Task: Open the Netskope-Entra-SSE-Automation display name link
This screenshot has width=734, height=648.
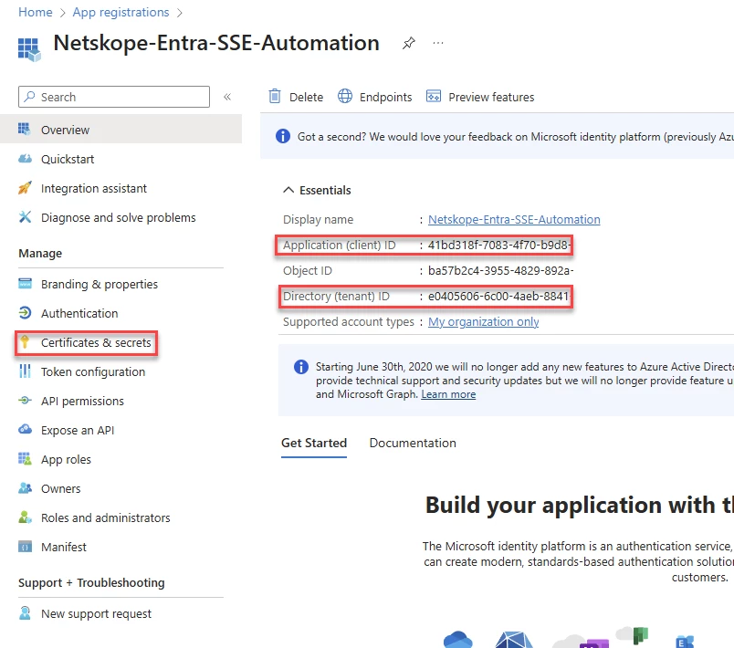Action: click(x=514, y=219)
